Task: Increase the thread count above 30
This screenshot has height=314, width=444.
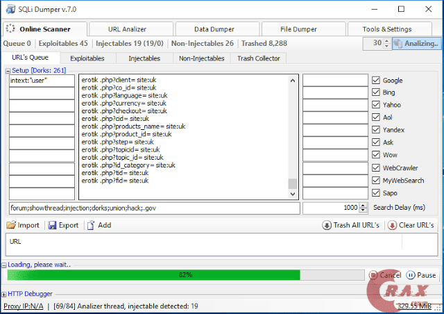Action: (x=387, y=41)
